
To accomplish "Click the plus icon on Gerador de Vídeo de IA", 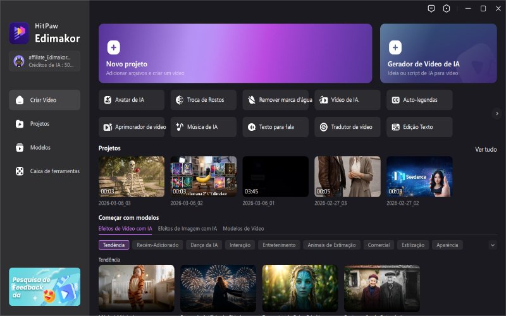I will (x=395, y=47).
